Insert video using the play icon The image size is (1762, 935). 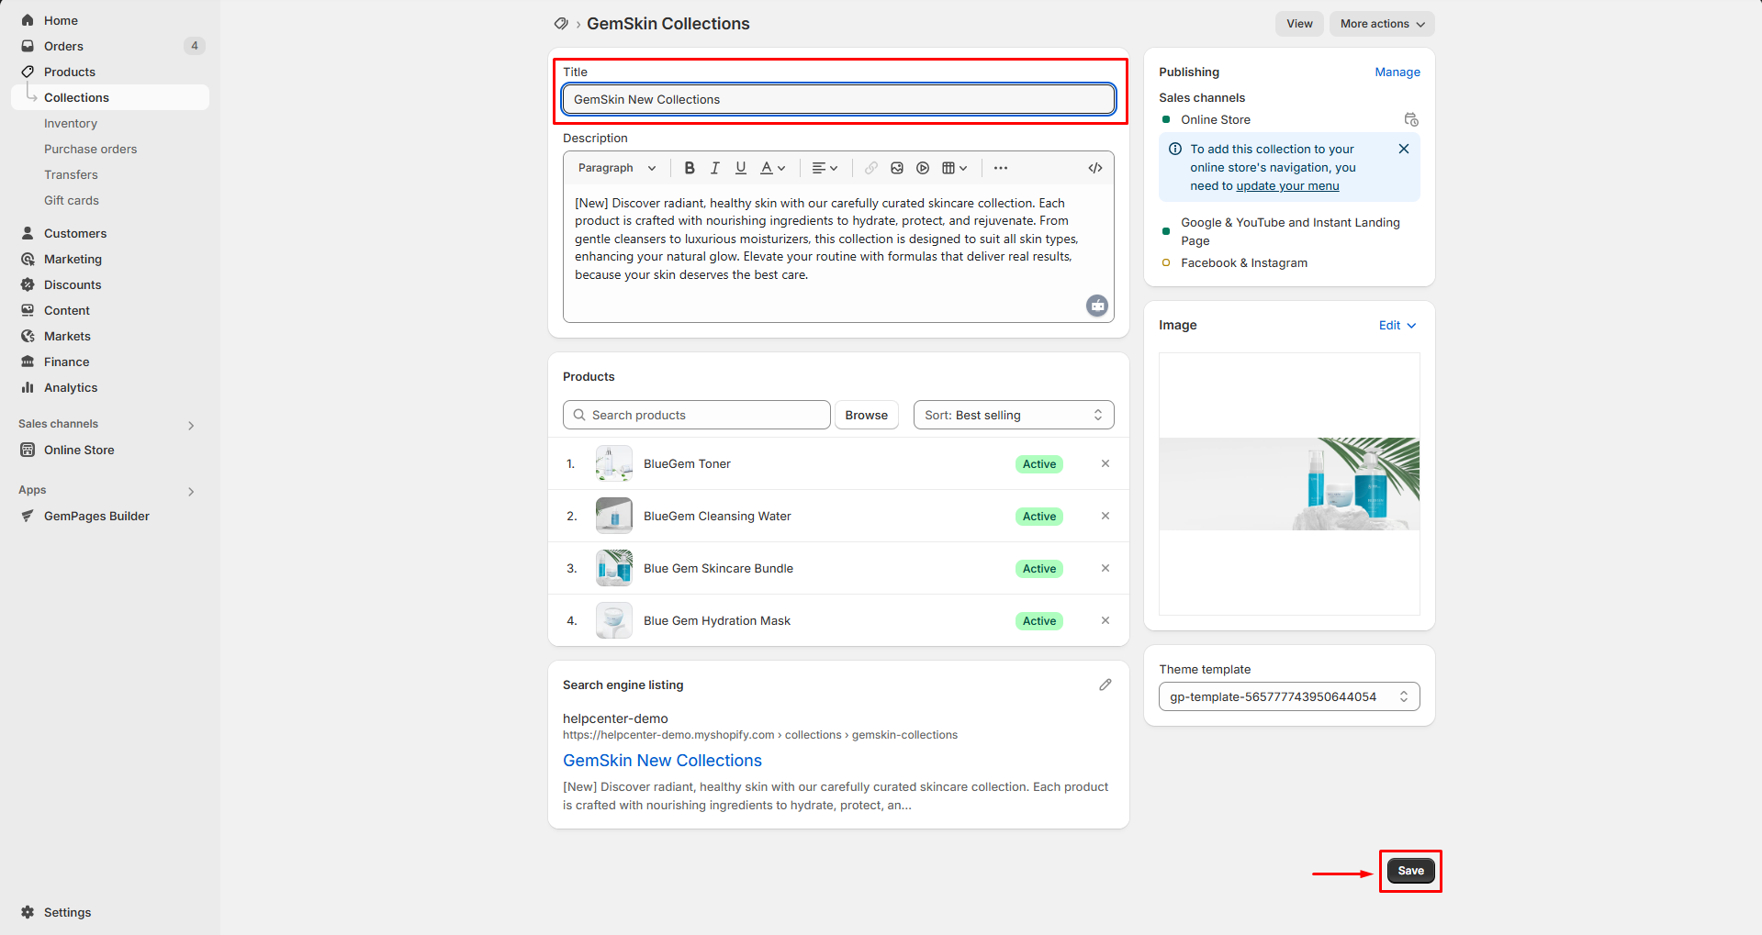point(923,168)
